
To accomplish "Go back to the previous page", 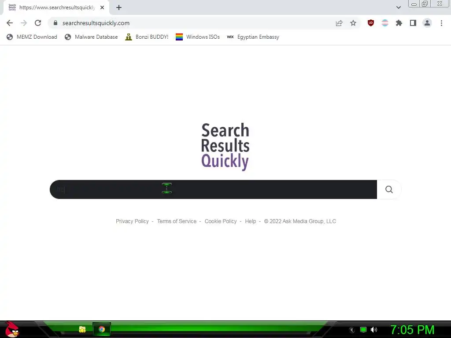I will (10, 23).
